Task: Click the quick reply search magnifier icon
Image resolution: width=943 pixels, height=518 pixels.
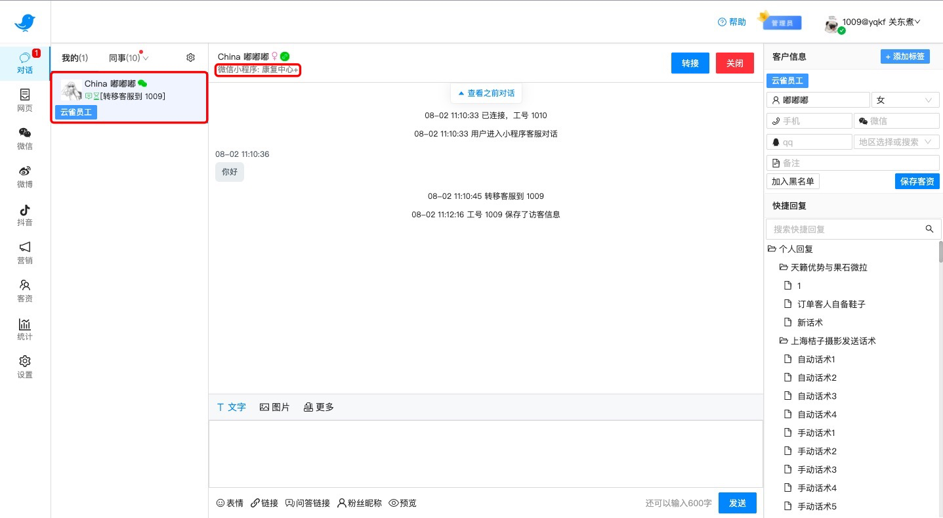Action: (929, 228)
